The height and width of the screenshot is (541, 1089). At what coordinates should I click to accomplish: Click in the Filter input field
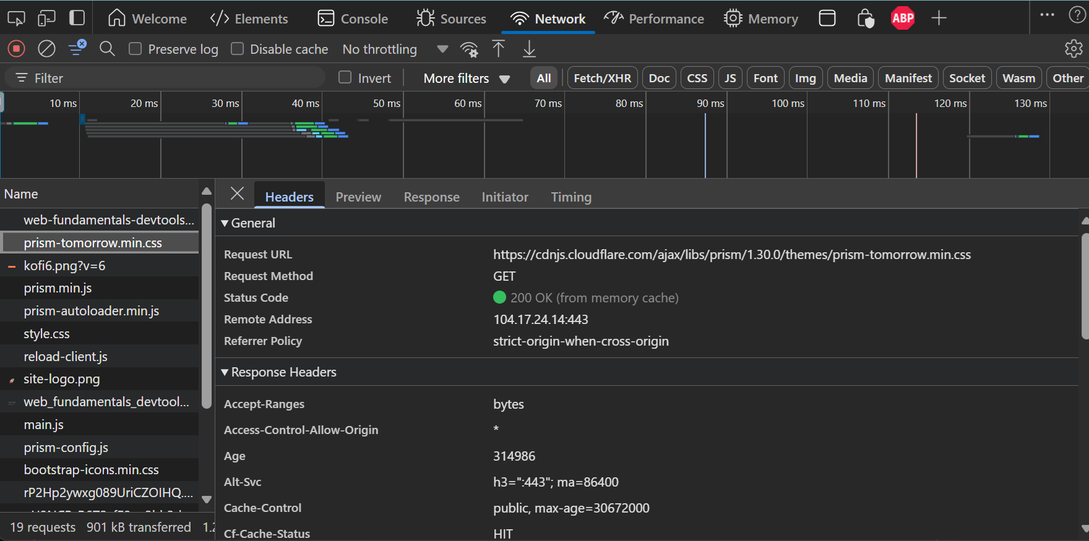coord(165,78)
